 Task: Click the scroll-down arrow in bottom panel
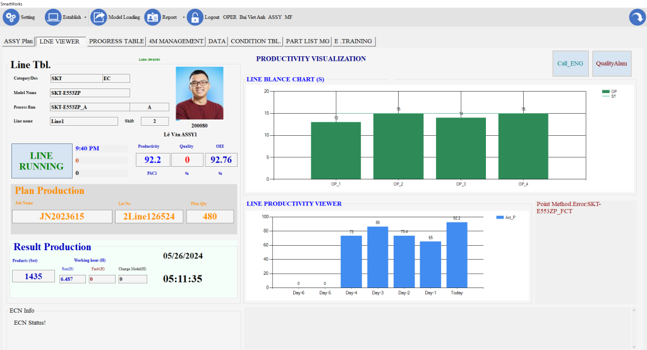pyautogui.click(x=634, y=347)
